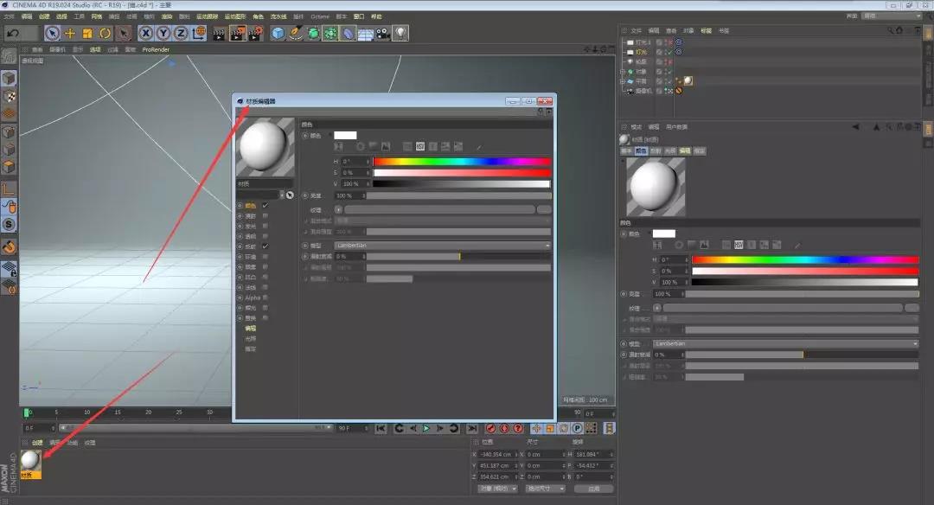This screenshot has width=934, height=505.
Task: Toggle the X axis lock icon
Action: 145,33
